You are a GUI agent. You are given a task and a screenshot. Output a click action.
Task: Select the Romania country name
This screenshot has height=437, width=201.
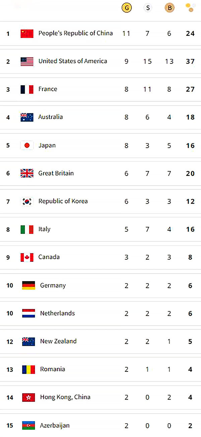(53, 369)
